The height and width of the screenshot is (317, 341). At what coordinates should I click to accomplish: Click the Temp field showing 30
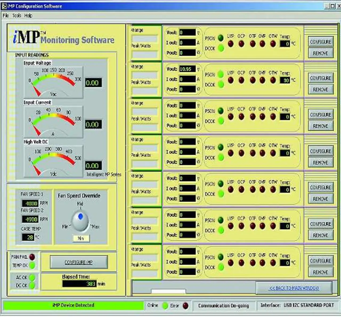285,80
